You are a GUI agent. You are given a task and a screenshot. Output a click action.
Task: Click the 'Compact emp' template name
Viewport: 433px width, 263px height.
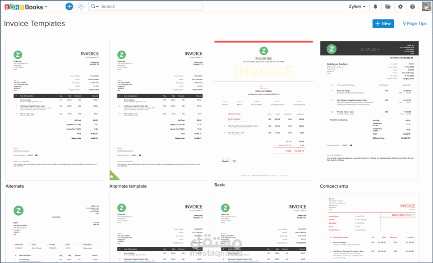pos(334,186)
